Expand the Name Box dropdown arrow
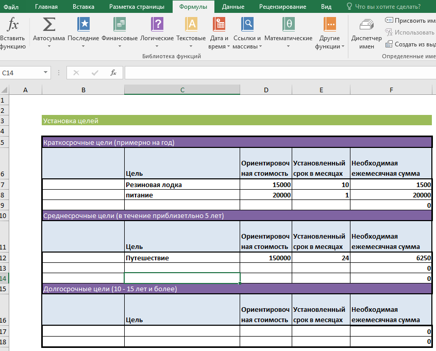The height and width of the screenshot is (351, 436). (x=46, y=73)
